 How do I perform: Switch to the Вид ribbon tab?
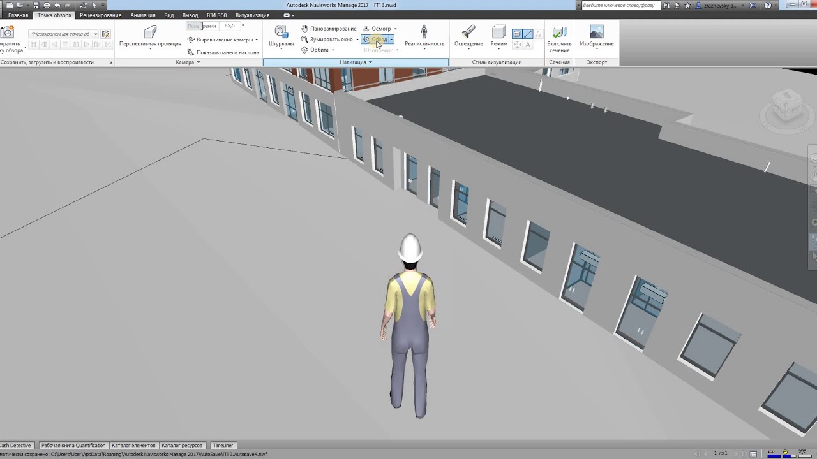click(x=169, y=15)
